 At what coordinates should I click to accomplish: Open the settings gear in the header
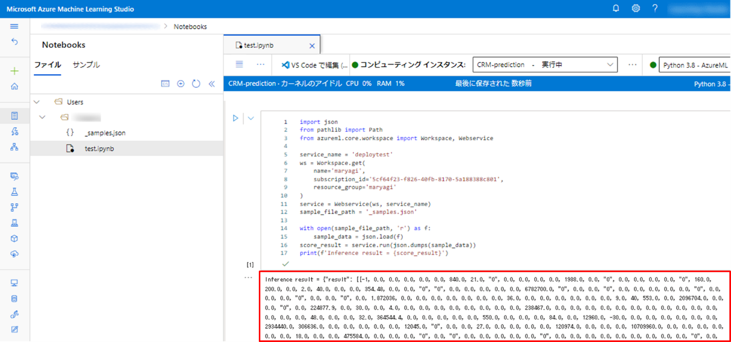[635, 8]
